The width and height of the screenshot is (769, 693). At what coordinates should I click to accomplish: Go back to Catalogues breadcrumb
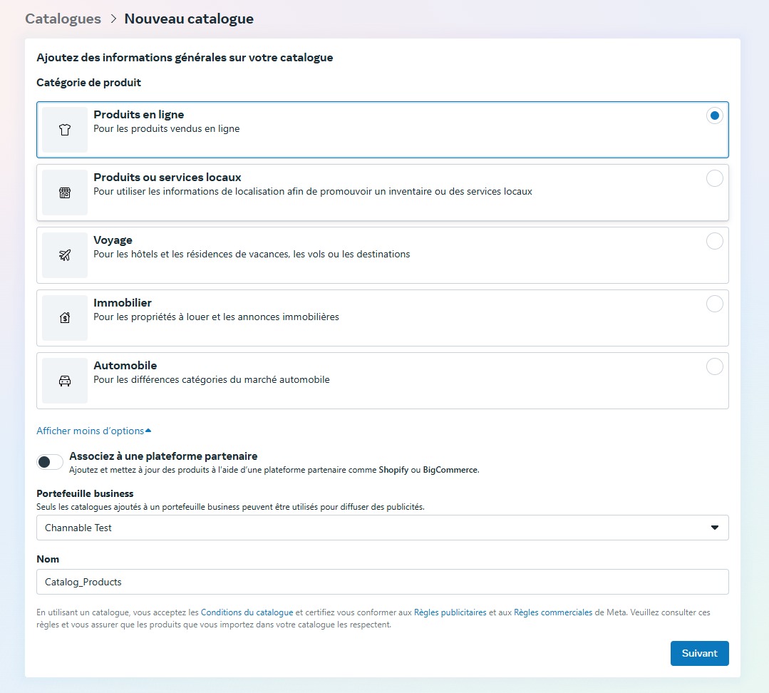point(63,19)
